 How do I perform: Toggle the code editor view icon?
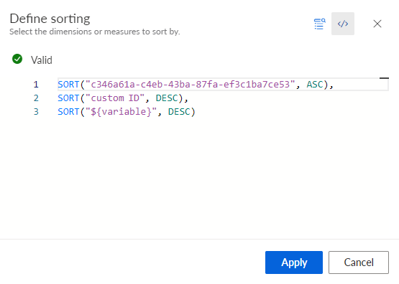tap(343, 24)
